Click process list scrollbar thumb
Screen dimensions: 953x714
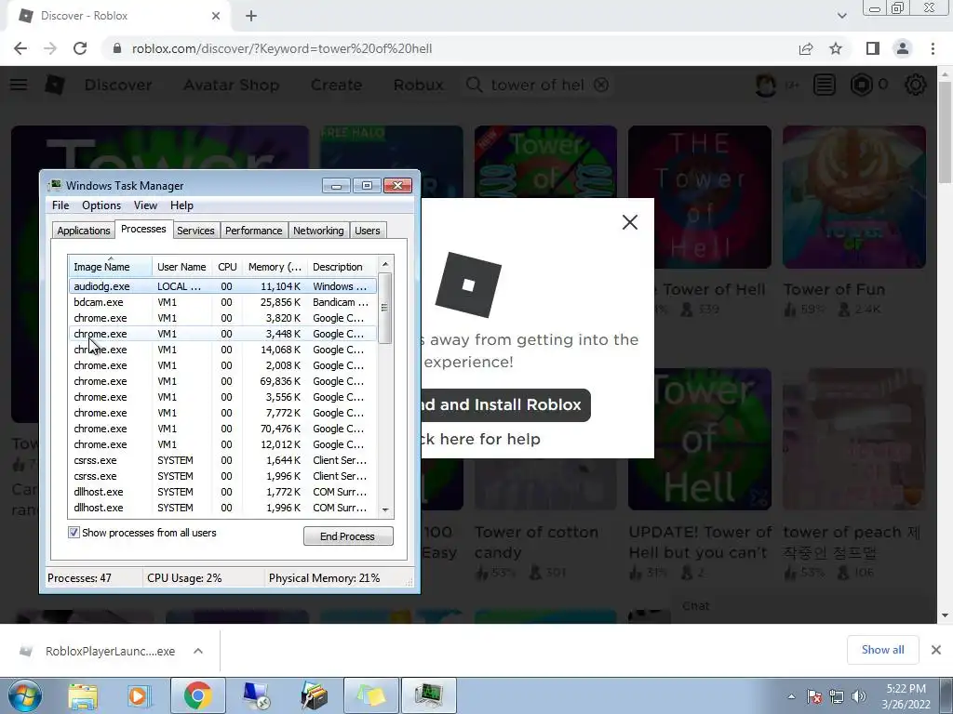[x=384, y=308]
